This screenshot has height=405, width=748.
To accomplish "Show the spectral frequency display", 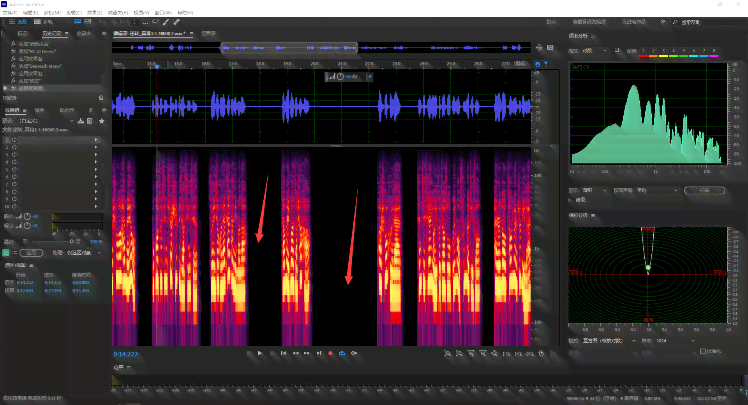I will [78, 22].
